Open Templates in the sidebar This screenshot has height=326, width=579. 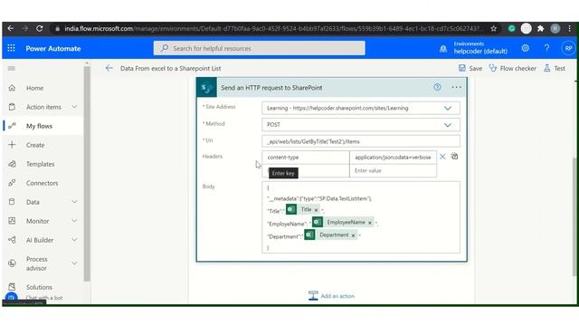click(40, 164)
